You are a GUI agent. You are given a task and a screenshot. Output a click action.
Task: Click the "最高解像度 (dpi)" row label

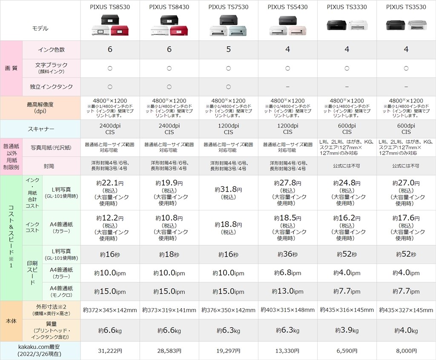pos(40,108)
